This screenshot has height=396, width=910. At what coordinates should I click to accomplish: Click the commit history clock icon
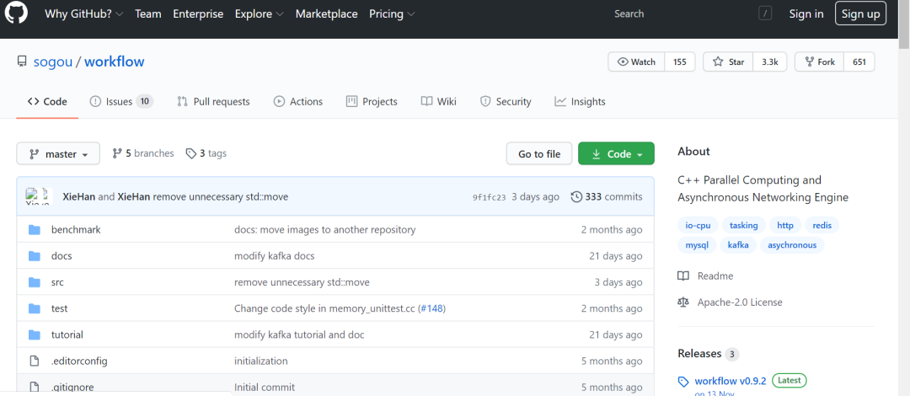tap(576, 197)
